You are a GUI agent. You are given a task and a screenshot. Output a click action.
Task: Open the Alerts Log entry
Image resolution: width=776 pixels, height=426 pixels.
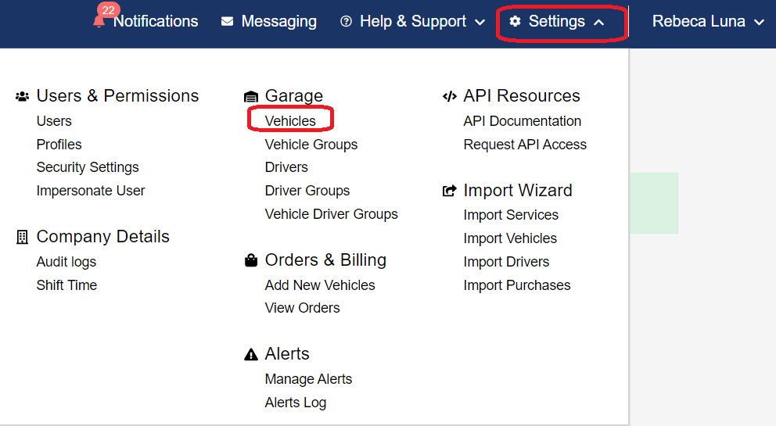tap(296, 403)
